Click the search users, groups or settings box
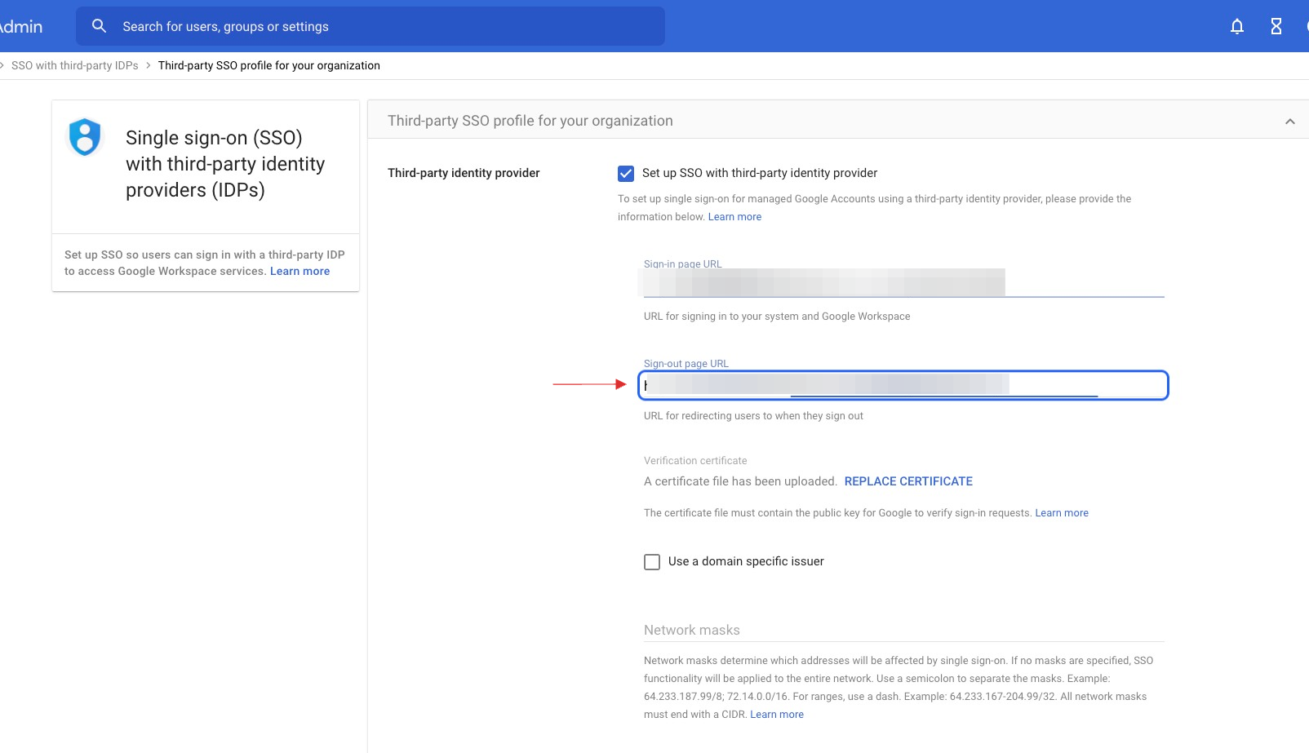This screenshot has height=753, width=1309. [371, 26]
